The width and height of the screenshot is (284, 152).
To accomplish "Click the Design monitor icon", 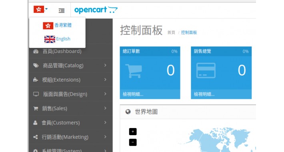I will [36, 94].
